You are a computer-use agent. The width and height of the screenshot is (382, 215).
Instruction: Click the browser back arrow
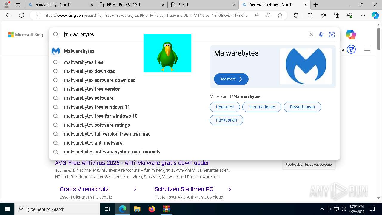tap(8, 15)
